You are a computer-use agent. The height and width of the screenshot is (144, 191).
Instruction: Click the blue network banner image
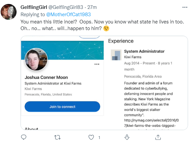click(62, 50)
